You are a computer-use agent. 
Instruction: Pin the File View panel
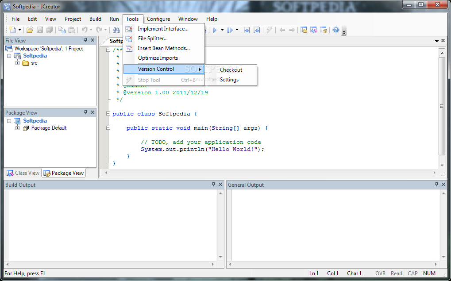coord(85,40)
